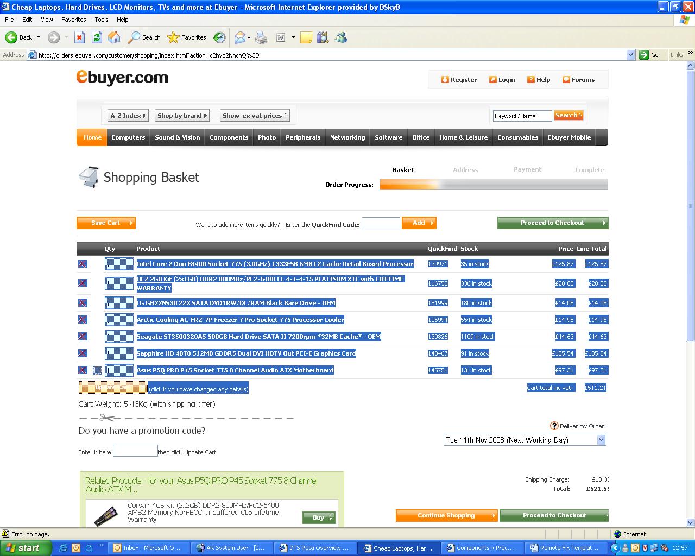Open the Windows Start menu

click(26, 548)
